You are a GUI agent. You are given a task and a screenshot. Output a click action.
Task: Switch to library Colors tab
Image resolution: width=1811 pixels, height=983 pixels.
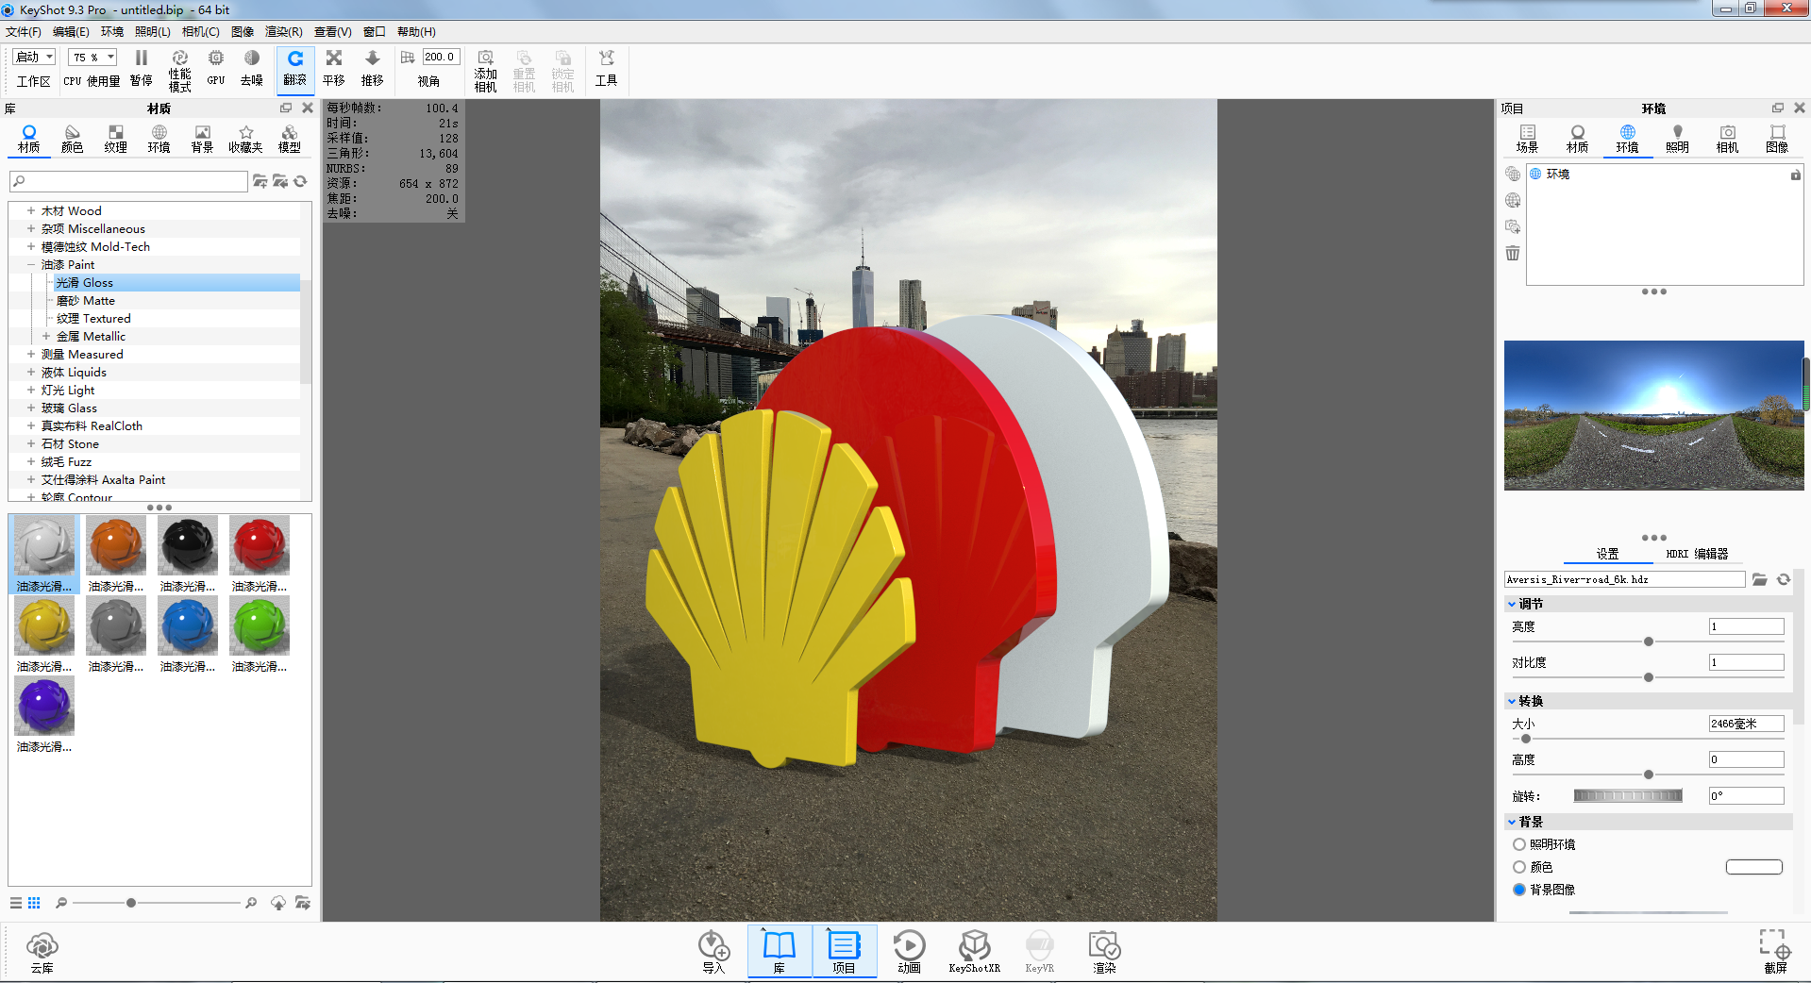[73, 139]
